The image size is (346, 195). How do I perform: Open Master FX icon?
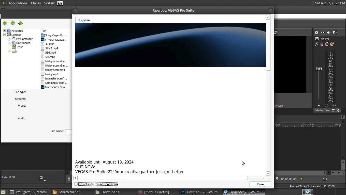(x=316, y=44)
